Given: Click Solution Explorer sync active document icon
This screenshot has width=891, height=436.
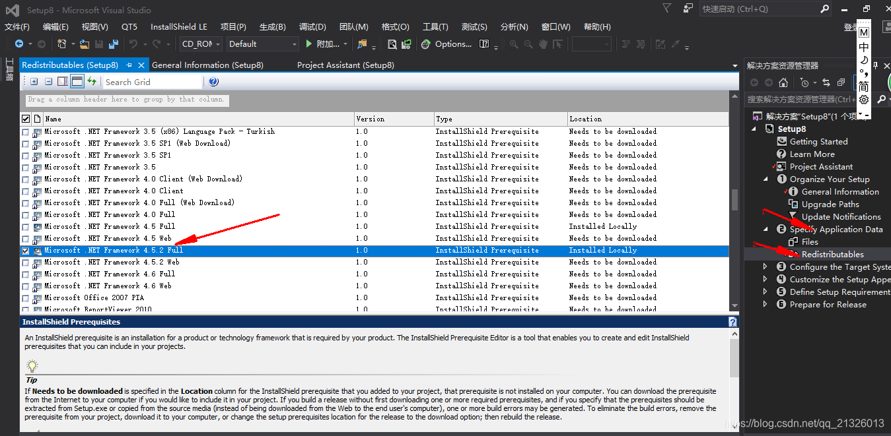Looking at the screenshot, I should pyautogui.click(x=826, y=82).
